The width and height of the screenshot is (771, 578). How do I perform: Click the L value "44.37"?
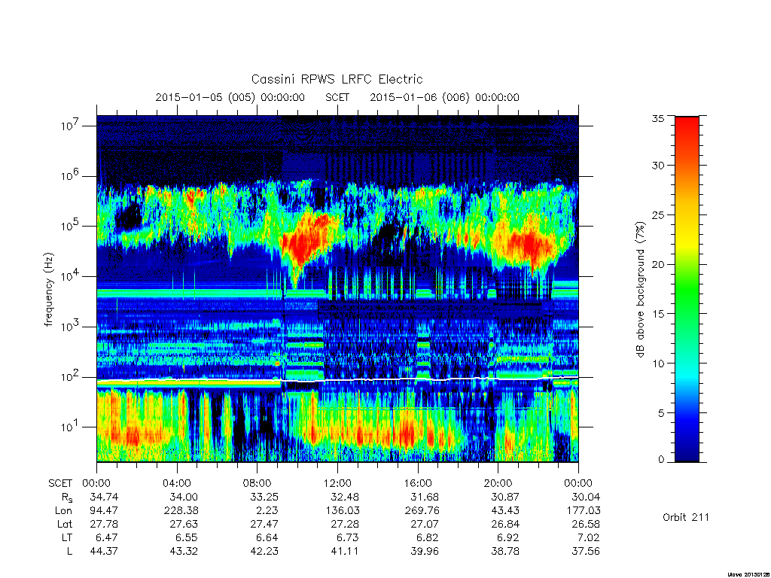coord(104,551)
